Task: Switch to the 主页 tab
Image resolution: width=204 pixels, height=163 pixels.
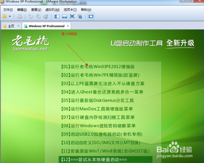Action: tap(11, 26)
